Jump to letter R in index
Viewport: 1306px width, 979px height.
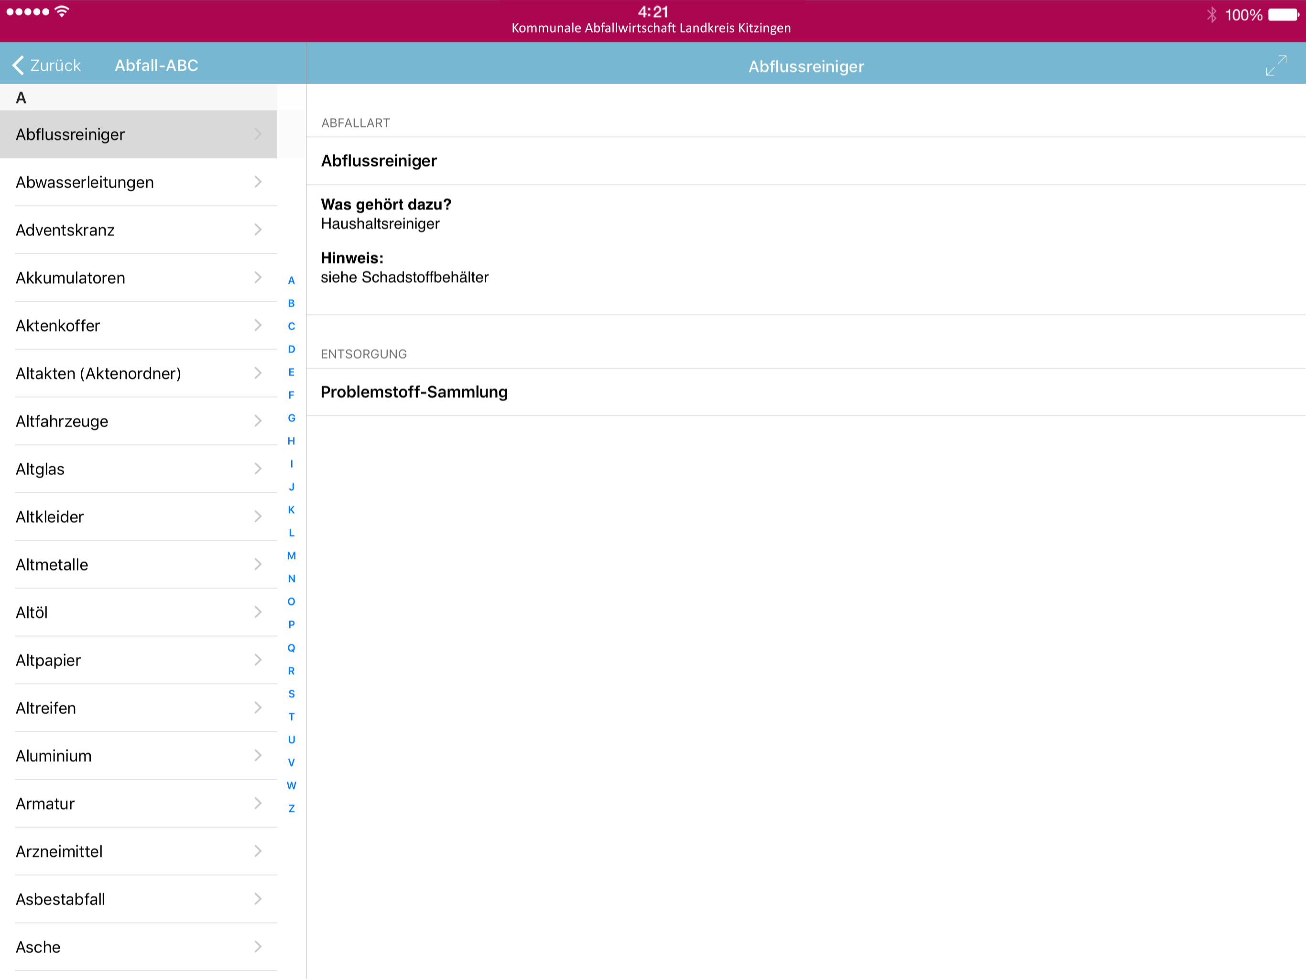pos(291,671)
